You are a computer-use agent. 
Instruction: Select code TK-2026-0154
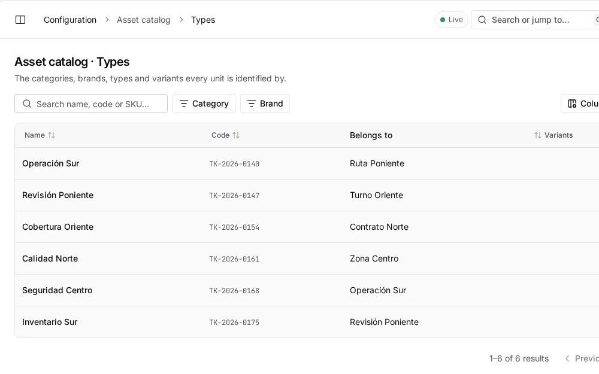pos(234,227)
